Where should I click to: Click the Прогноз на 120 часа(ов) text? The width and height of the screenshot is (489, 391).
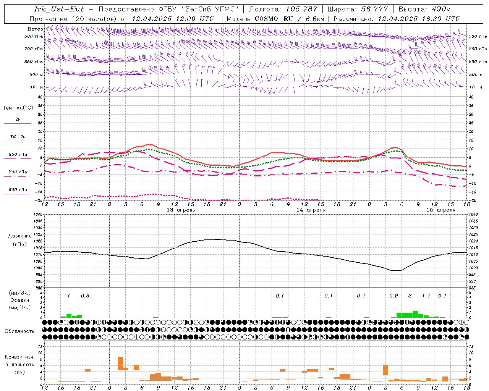point(73,19)
